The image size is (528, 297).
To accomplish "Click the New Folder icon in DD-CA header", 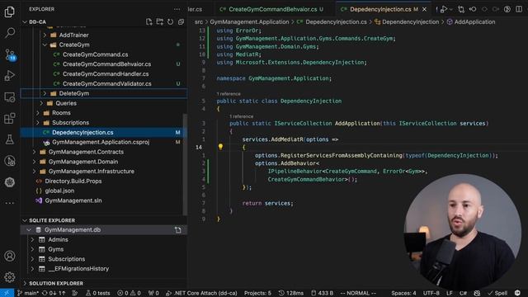I will (159, 22).
